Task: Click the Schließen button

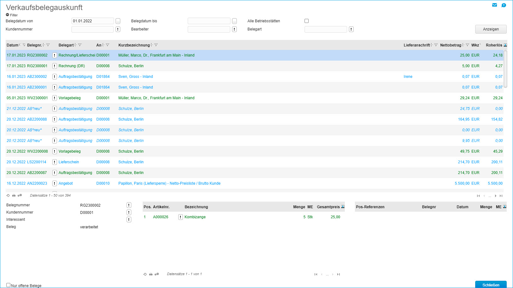Action: 491,285
